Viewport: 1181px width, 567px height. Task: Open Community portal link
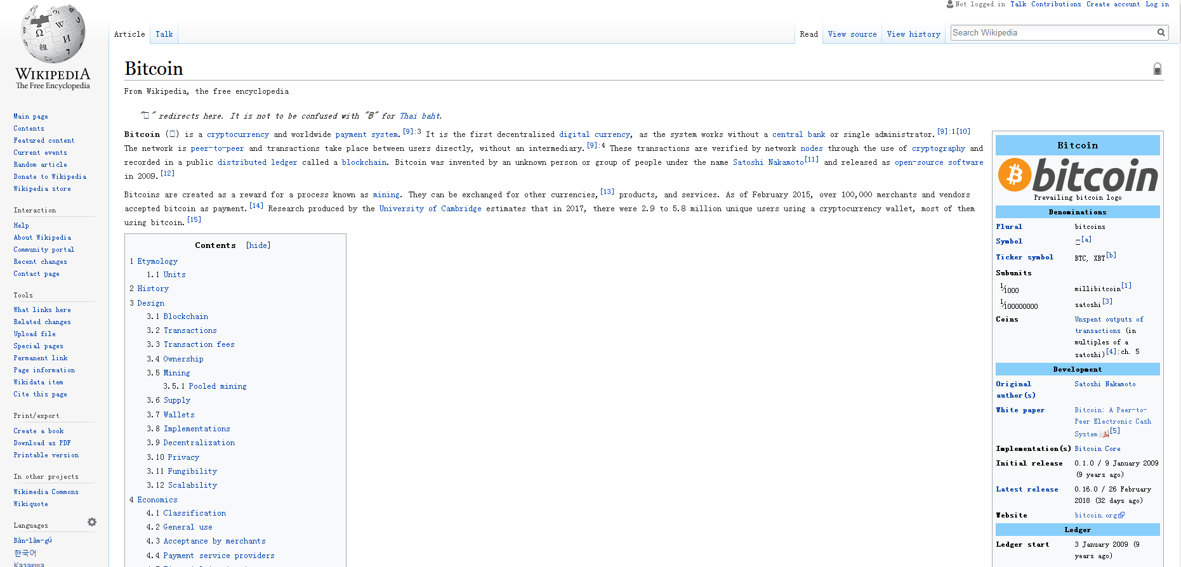(x=44, y=249)
